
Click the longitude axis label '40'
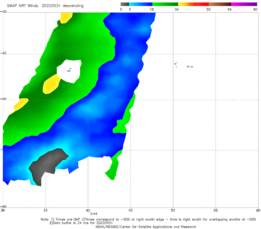tap(88, 210)
